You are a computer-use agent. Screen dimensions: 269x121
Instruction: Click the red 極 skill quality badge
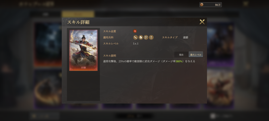135,31
